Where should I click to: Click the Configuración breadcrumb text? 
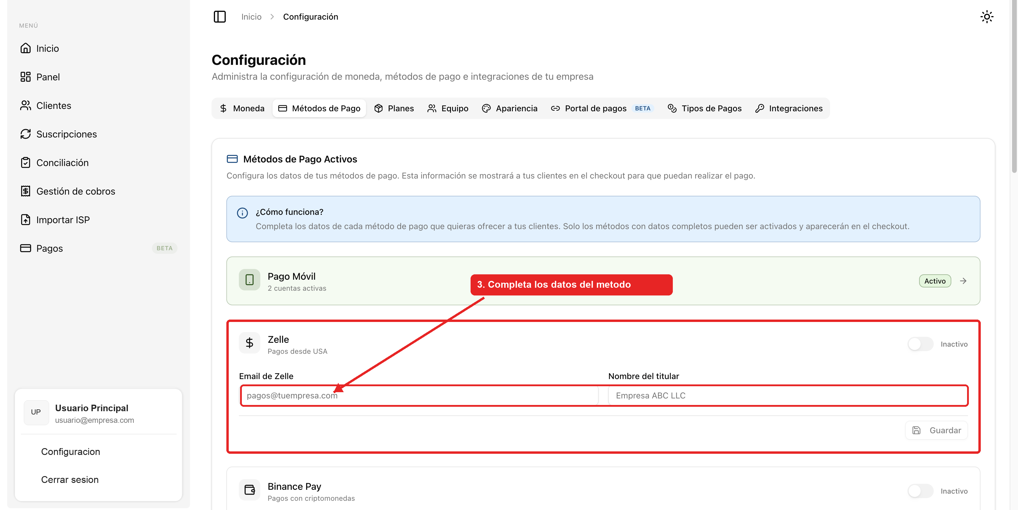click(310, 17)
